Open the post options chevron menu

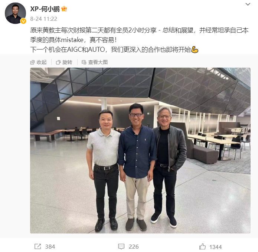click(x=248, y=4)
